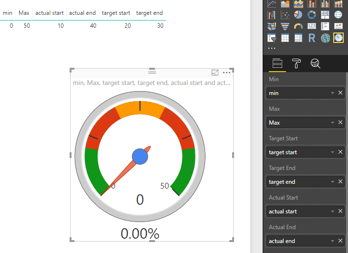The width and height of the screenshot is (348, 253).
Task: Select the slicer visualization
Action: 272,38
